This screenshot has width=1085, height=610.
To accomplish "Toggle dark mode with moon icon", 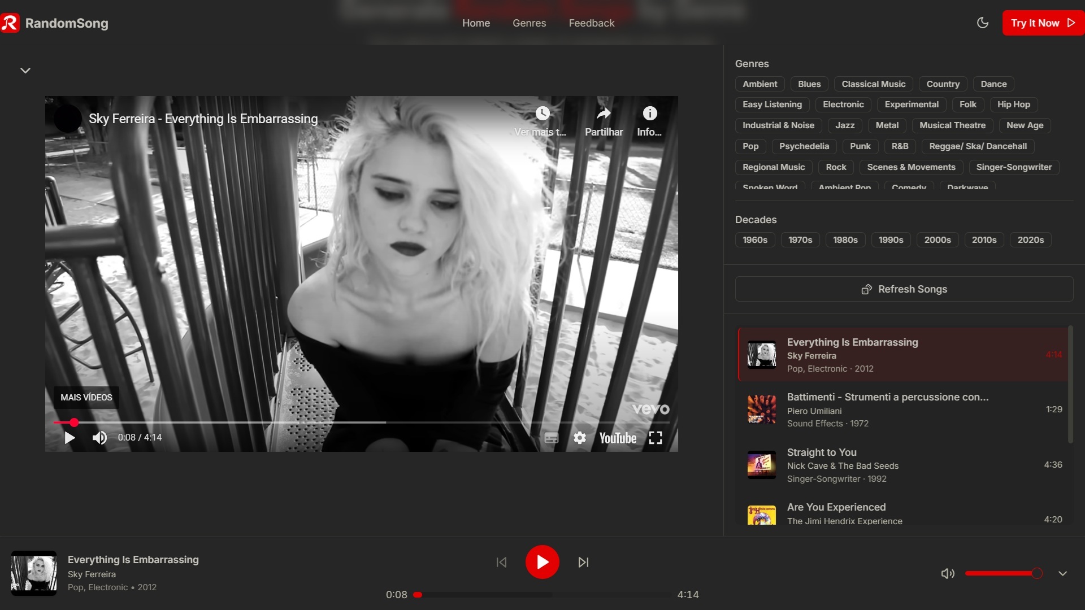I will click(983, 23).
